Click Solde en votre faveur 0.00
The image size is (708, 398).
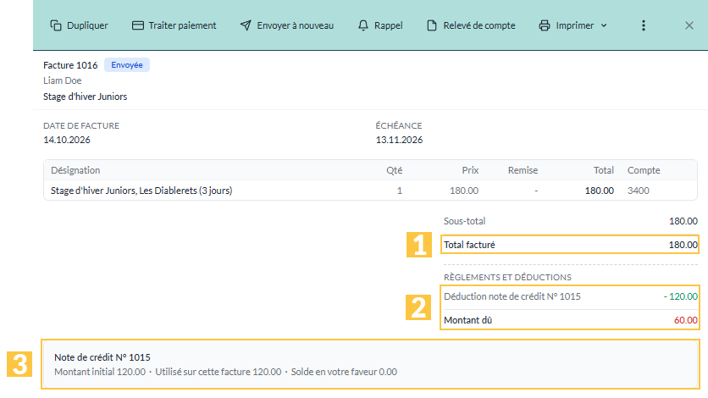[x=344, y=372]
